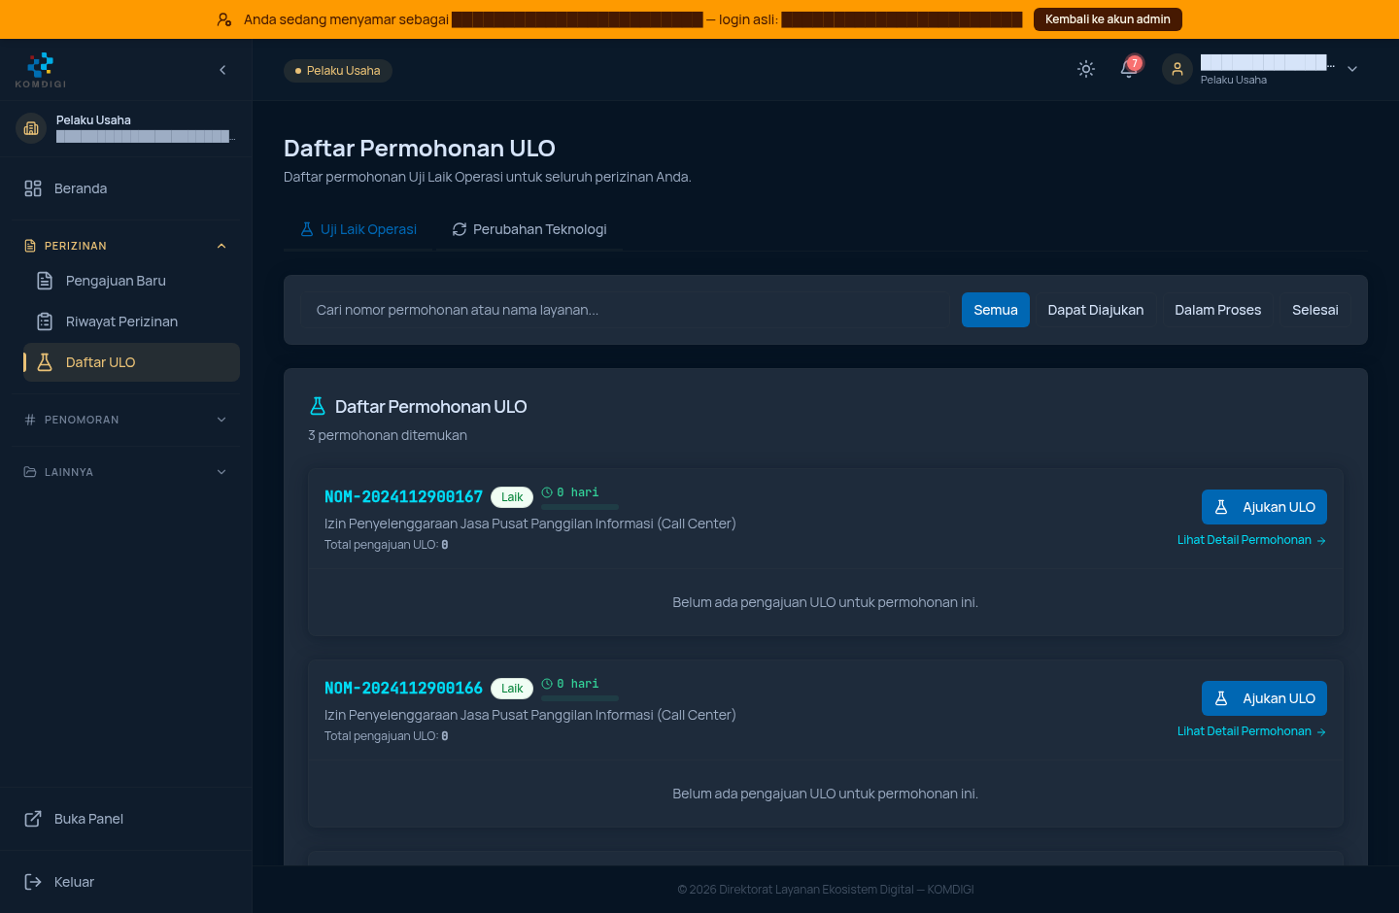
Task: Click flask icon in Ajukan ULO button for NOM-2024112900166
Action: pos(1221,698)
